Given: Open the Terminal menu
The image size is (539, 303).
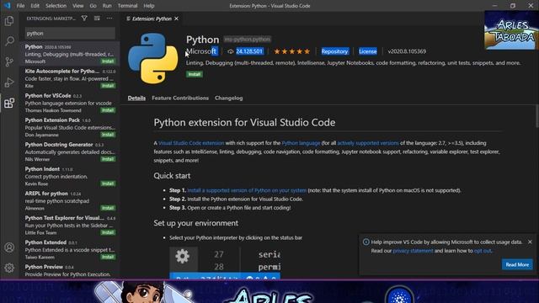Looking at the screenshot, I should point(127,6).
